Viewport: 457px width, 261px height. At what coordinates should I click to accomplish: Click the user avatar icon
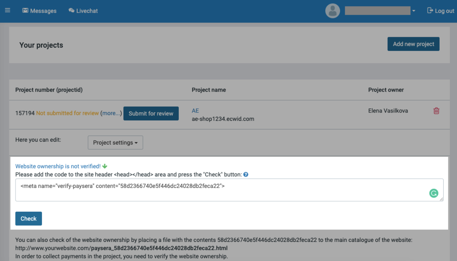(x=332, y=11)
